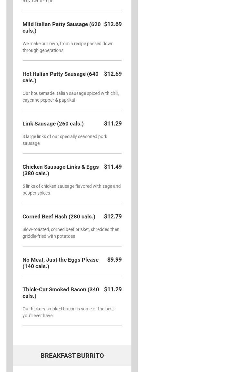Click the $9.99 price

(114, 260)
